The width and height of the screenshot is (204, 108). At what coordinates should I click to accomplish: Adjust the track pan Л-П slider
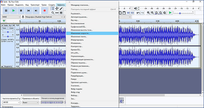[8, 36]
